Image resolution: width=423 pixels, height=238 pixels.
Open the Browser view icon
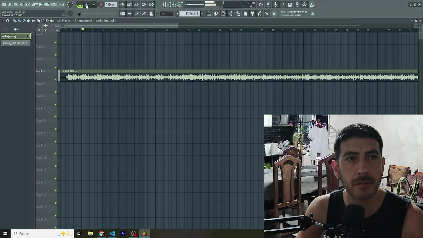pos(238,14)
